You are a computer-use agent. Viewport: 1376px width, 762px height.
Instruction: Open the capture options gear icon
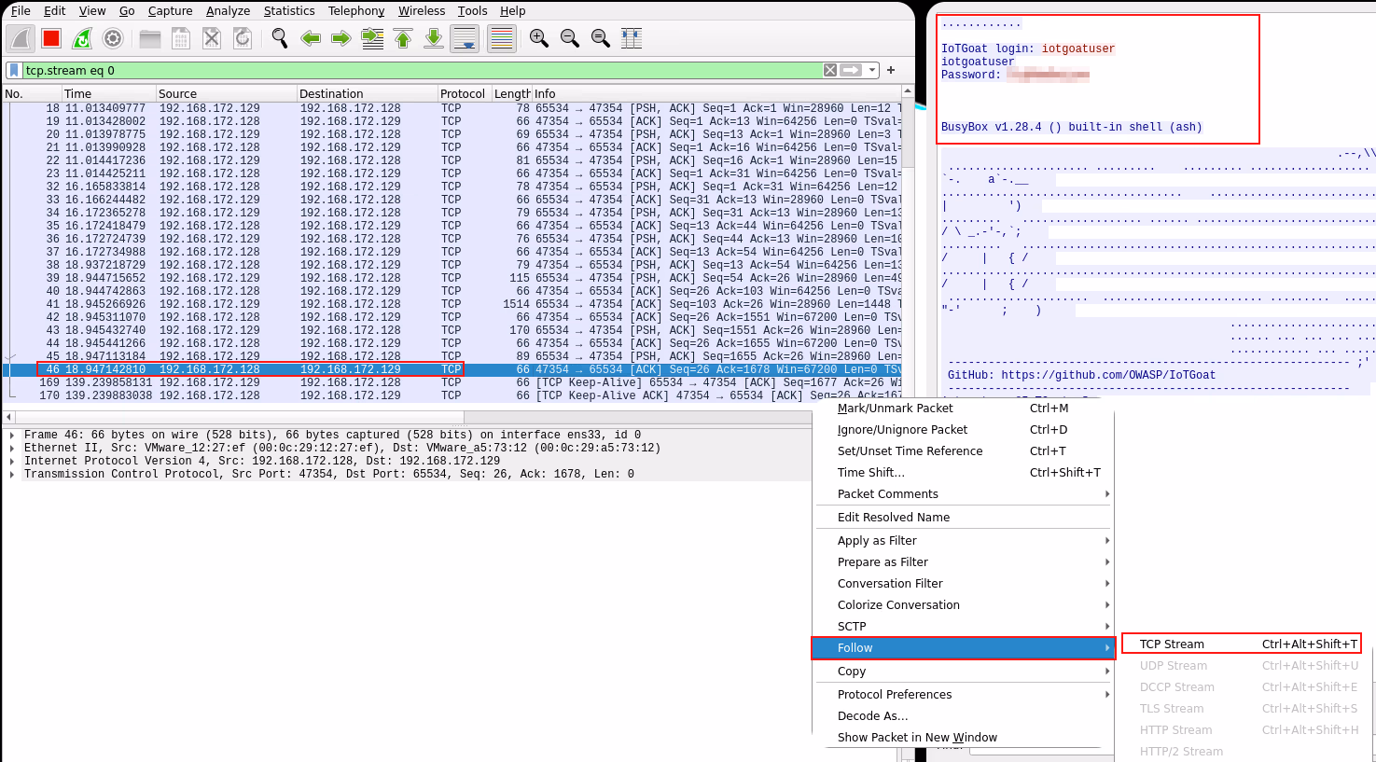tap(114, 38)
